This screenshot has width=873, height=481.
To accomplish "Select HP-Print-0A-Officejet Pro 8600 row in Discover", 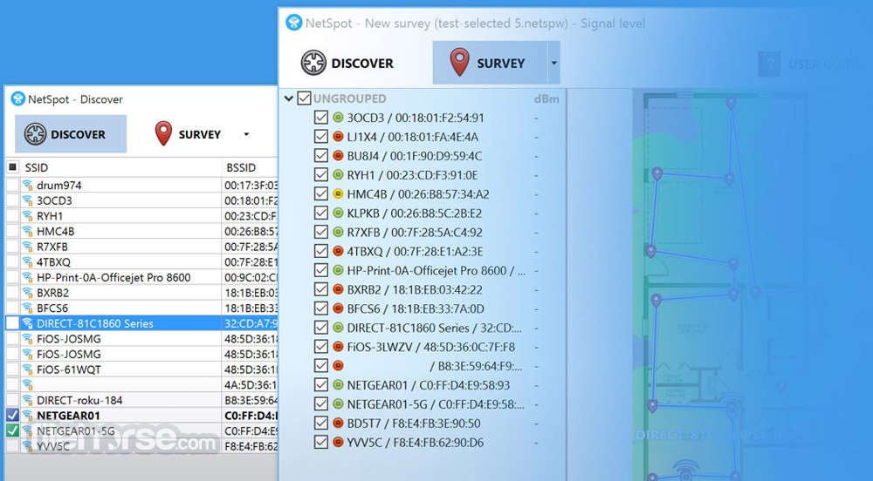I will click(141, 277).
